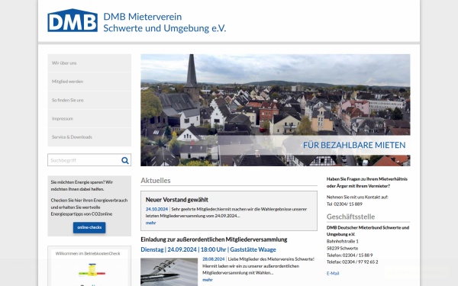Click the 'DMB Mieterverein Schwerte und Umgebung e.V.' title
This screenshot has width=458, height=286.
tap(164, 22)
